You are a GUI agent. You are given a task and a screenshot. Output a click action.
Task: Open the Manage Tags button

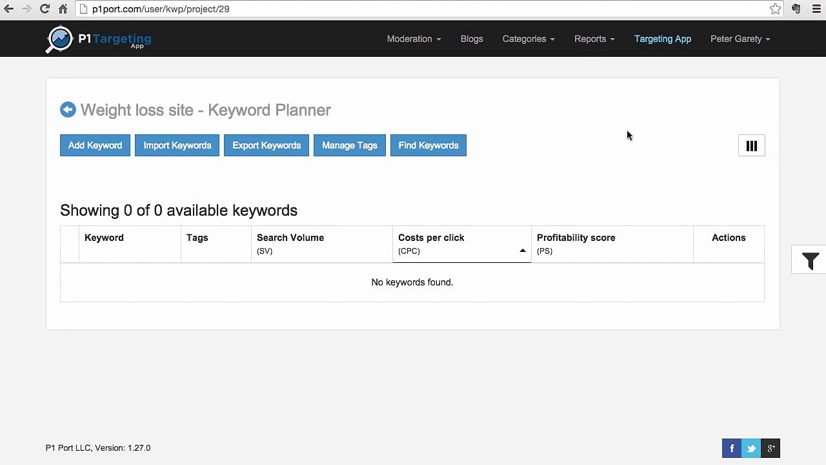pos(350,145)
